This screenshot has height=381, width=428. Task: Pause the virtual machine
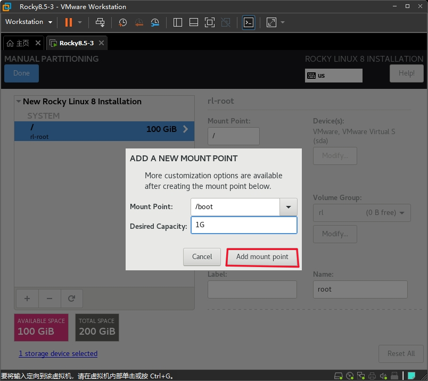click(x=69, y=22)
